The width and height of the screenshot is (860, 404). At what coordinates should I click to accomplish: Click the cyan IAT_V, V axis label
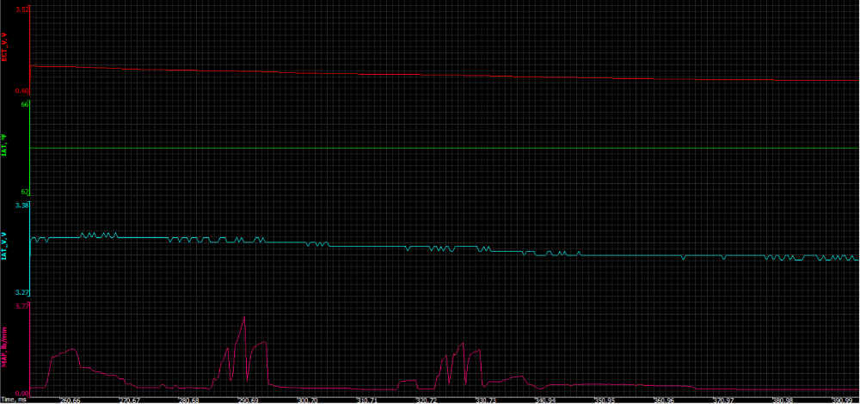pos(5,247)
